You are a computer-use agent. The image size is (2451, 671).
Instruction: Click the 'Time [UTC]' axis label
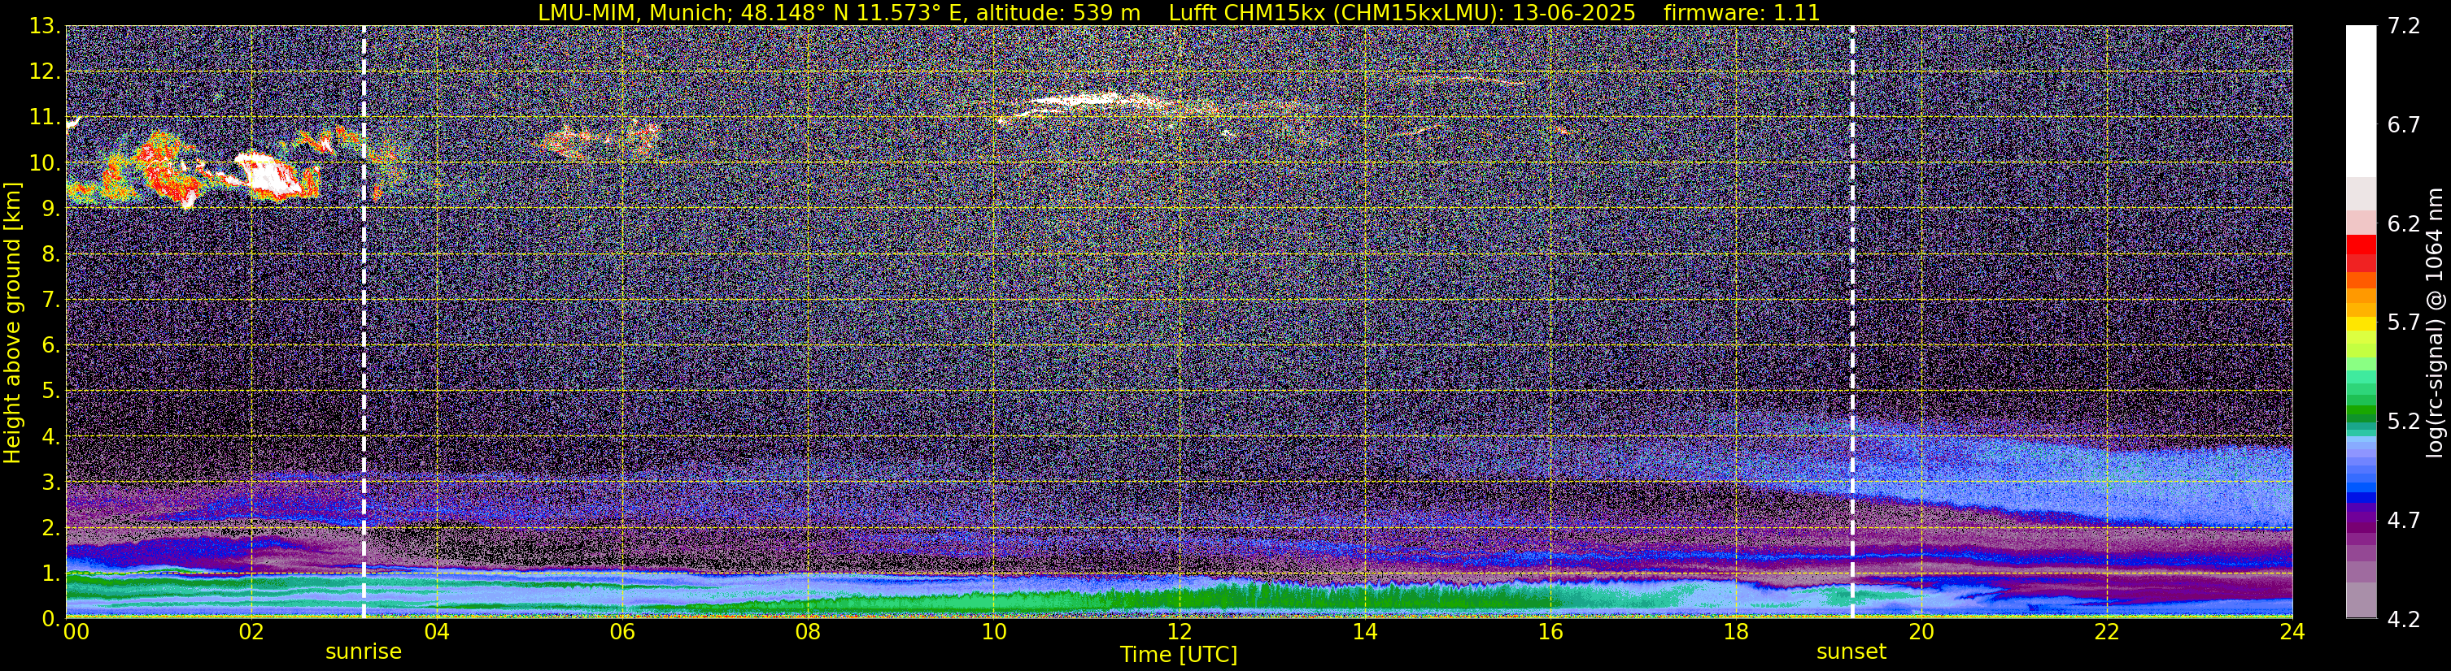point(1178,655)
